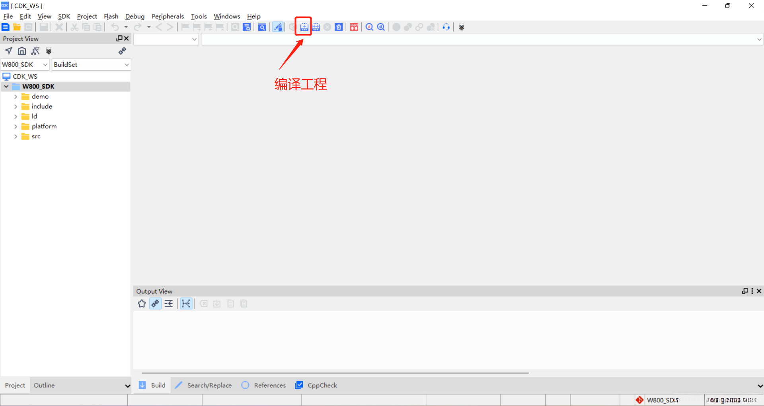
Task: Switch to the Build output tab
Action: click(152, 385)
